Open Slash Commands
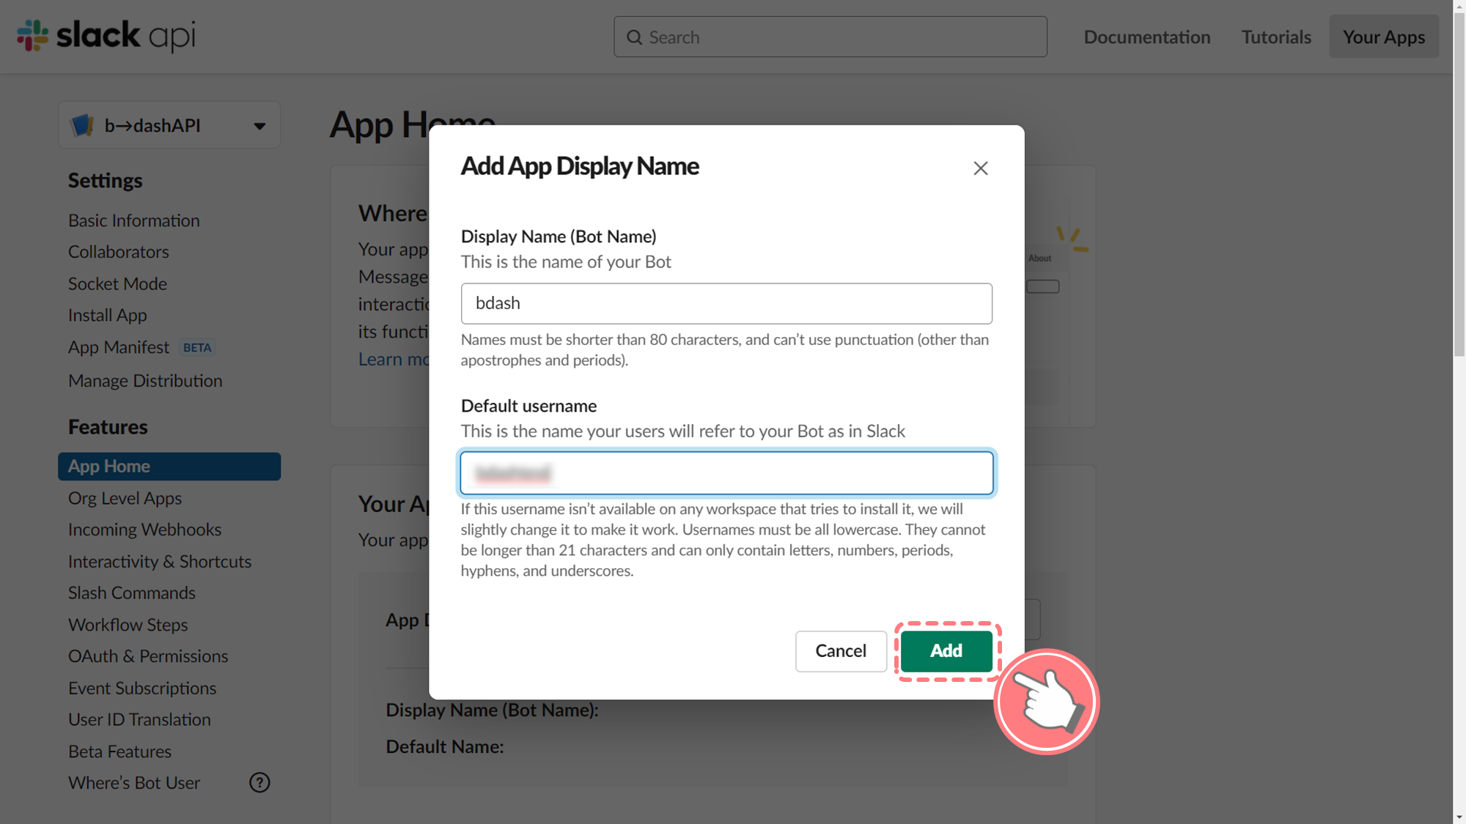This screenshot has width=1466, height=824. pos(131,593)
